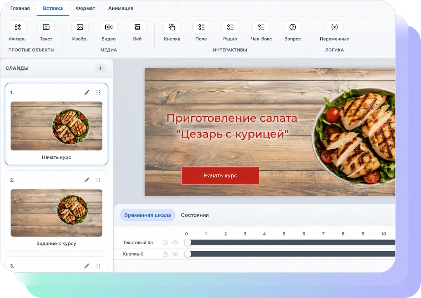The image size is (421, 298).
Task: Select slide 1 thumbnail Начать курс
Action: (56, 126)
